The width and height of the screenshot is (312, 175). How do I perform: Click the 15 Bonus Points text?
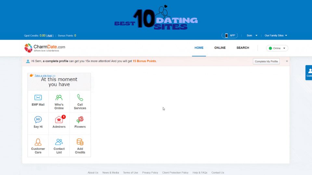[144, 61]
